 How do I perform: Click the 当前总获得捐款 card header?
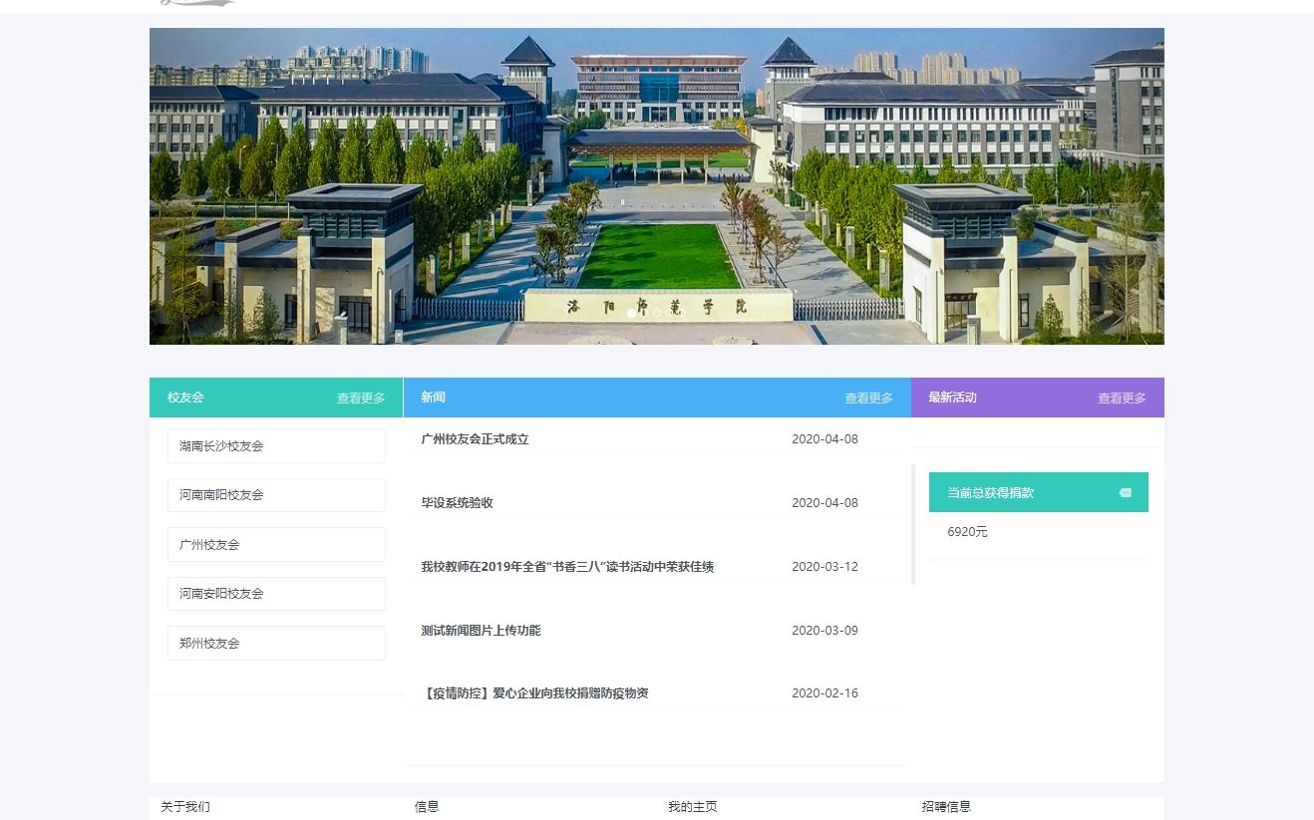(x=1039, y=492)
